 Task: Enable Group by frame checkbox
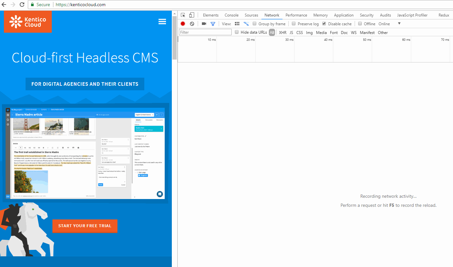(x=255, y=24)
